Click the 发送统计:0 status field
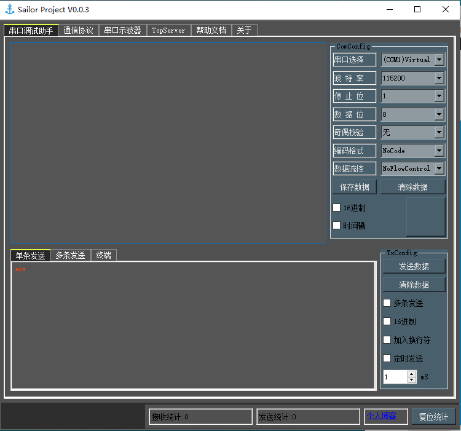Image resolution: width=461 pixels, height=431 pixels. tap(308, 417)
